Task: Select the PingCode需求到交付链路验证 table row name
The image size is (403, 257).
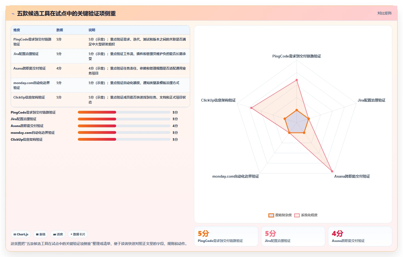Action: [32, 42]
